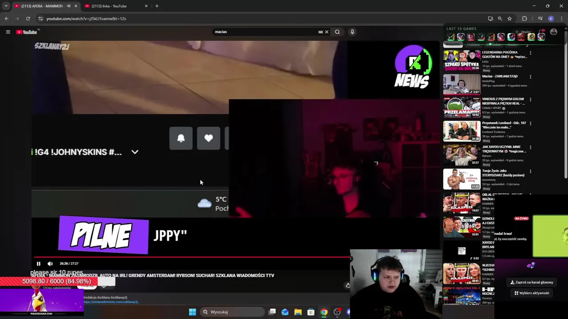
Task: Pause the YouTube video
Action: pos(39,264)
